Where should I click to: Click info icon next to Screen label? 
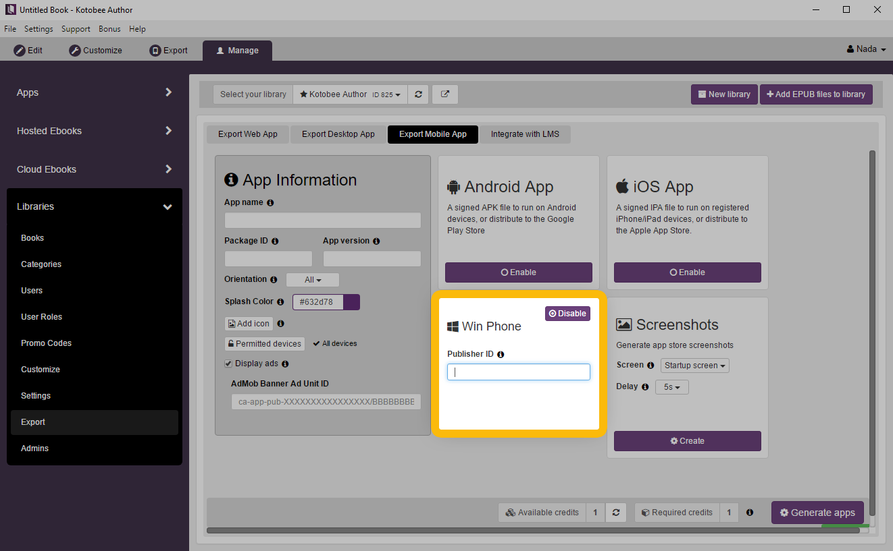[x=650, y=365]
